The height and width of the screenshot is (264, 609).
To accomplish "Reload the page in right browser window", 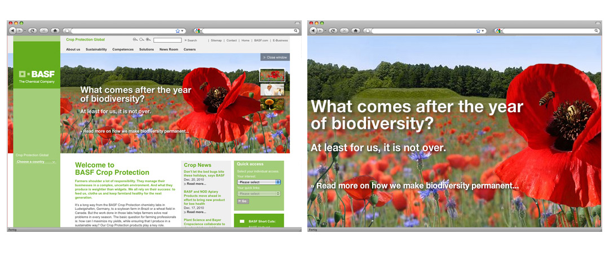I will point(333,30).
